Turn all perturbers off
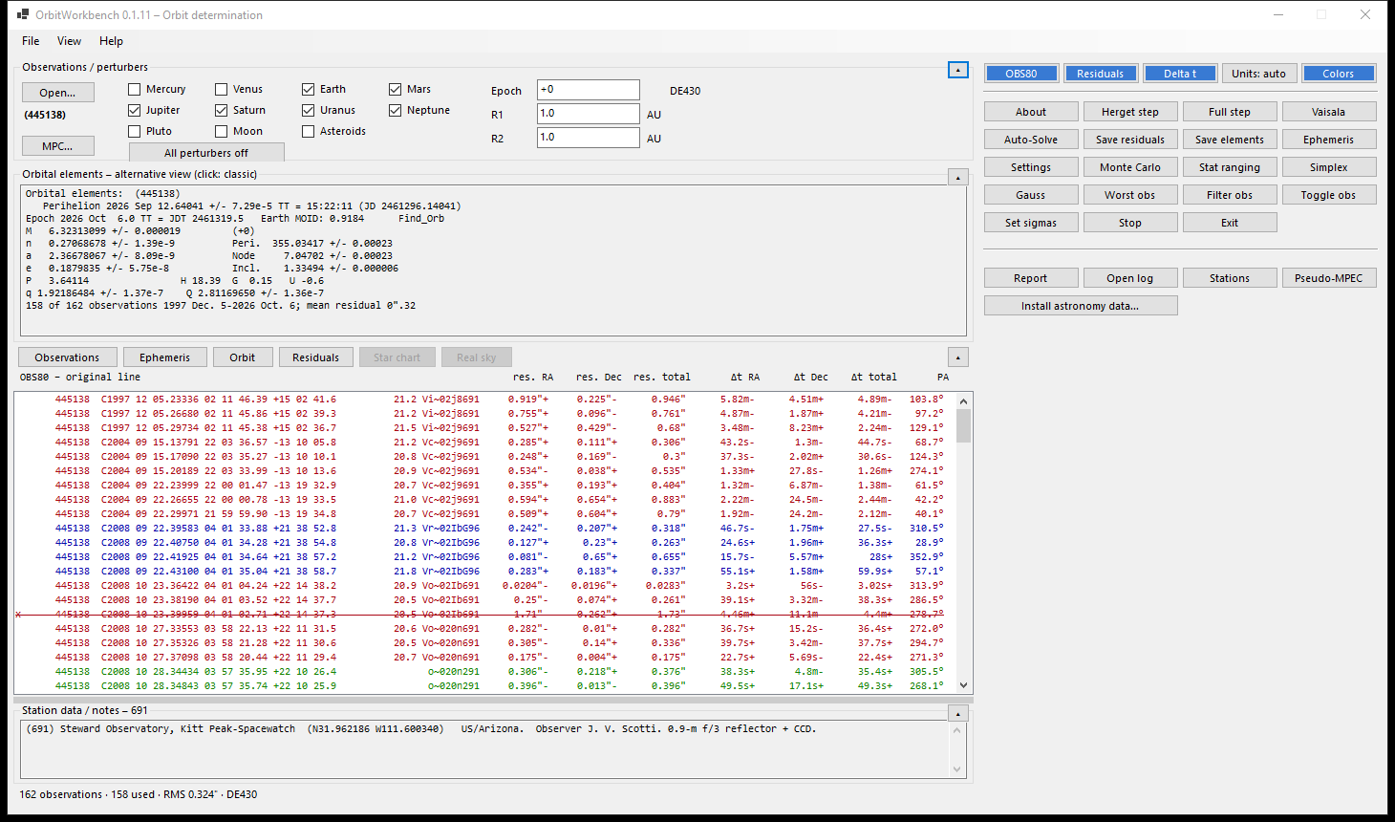The height and width of the screenshot is (822, 1395). [206, 153]
